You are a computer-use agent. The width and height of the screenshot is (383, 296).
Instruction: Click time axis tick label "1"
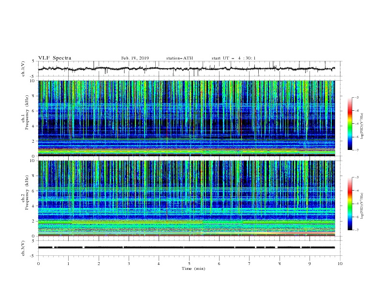coord(68,264)
